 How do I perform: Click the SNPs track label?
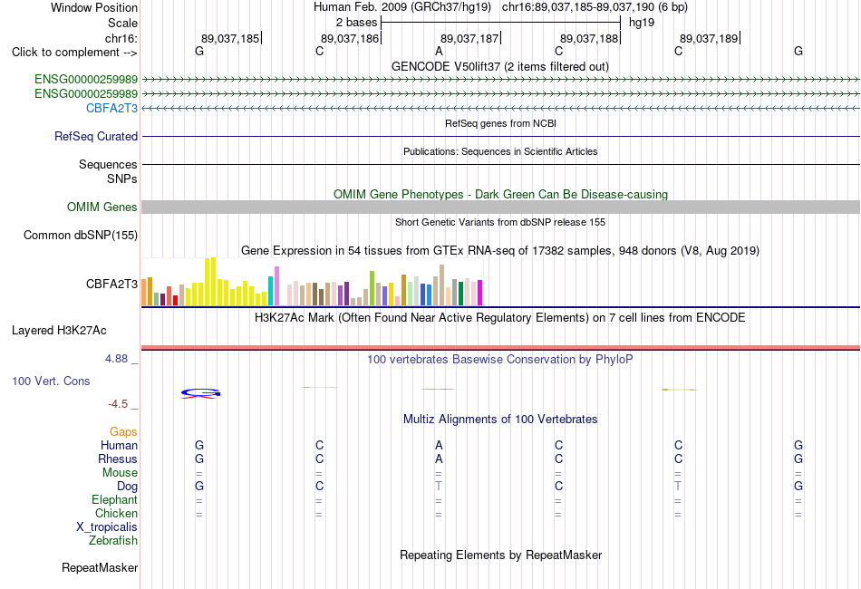click(x=122, y=179)
